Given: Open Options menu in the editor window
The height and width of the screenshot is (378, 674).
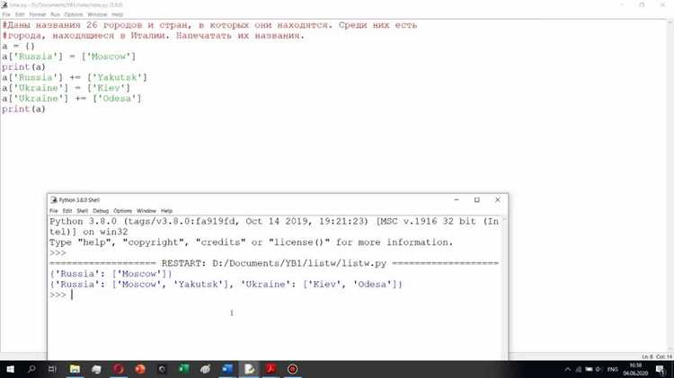Looking at the screenshot, I should [x=73, y=14].
